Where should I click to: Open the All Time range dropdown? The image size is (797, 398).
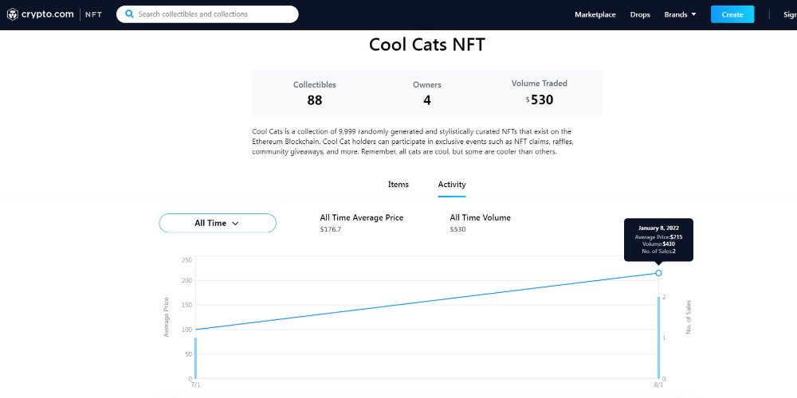pyautogui.click(x=218, y=223)
